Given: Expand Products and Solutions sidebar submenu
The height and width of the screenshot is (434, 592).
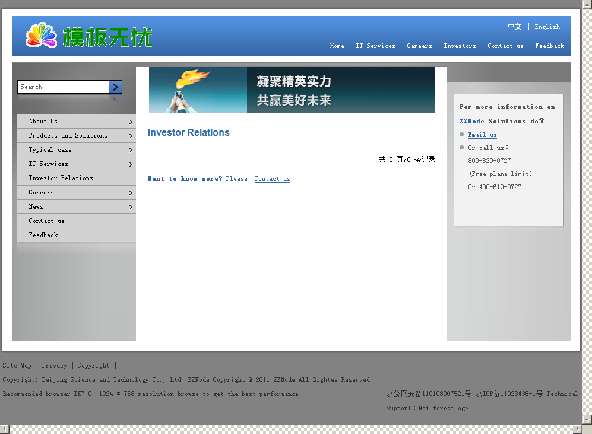Looking at the screenshot, I should [x=130, y=136].
